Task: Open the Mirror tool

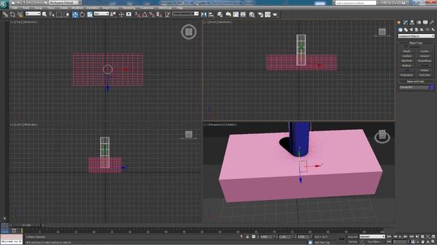Action: tap(203, 14)
